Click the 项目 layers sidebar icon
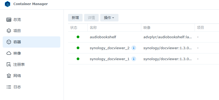This screenshot has height=100, width=219. tap(9, 31)
